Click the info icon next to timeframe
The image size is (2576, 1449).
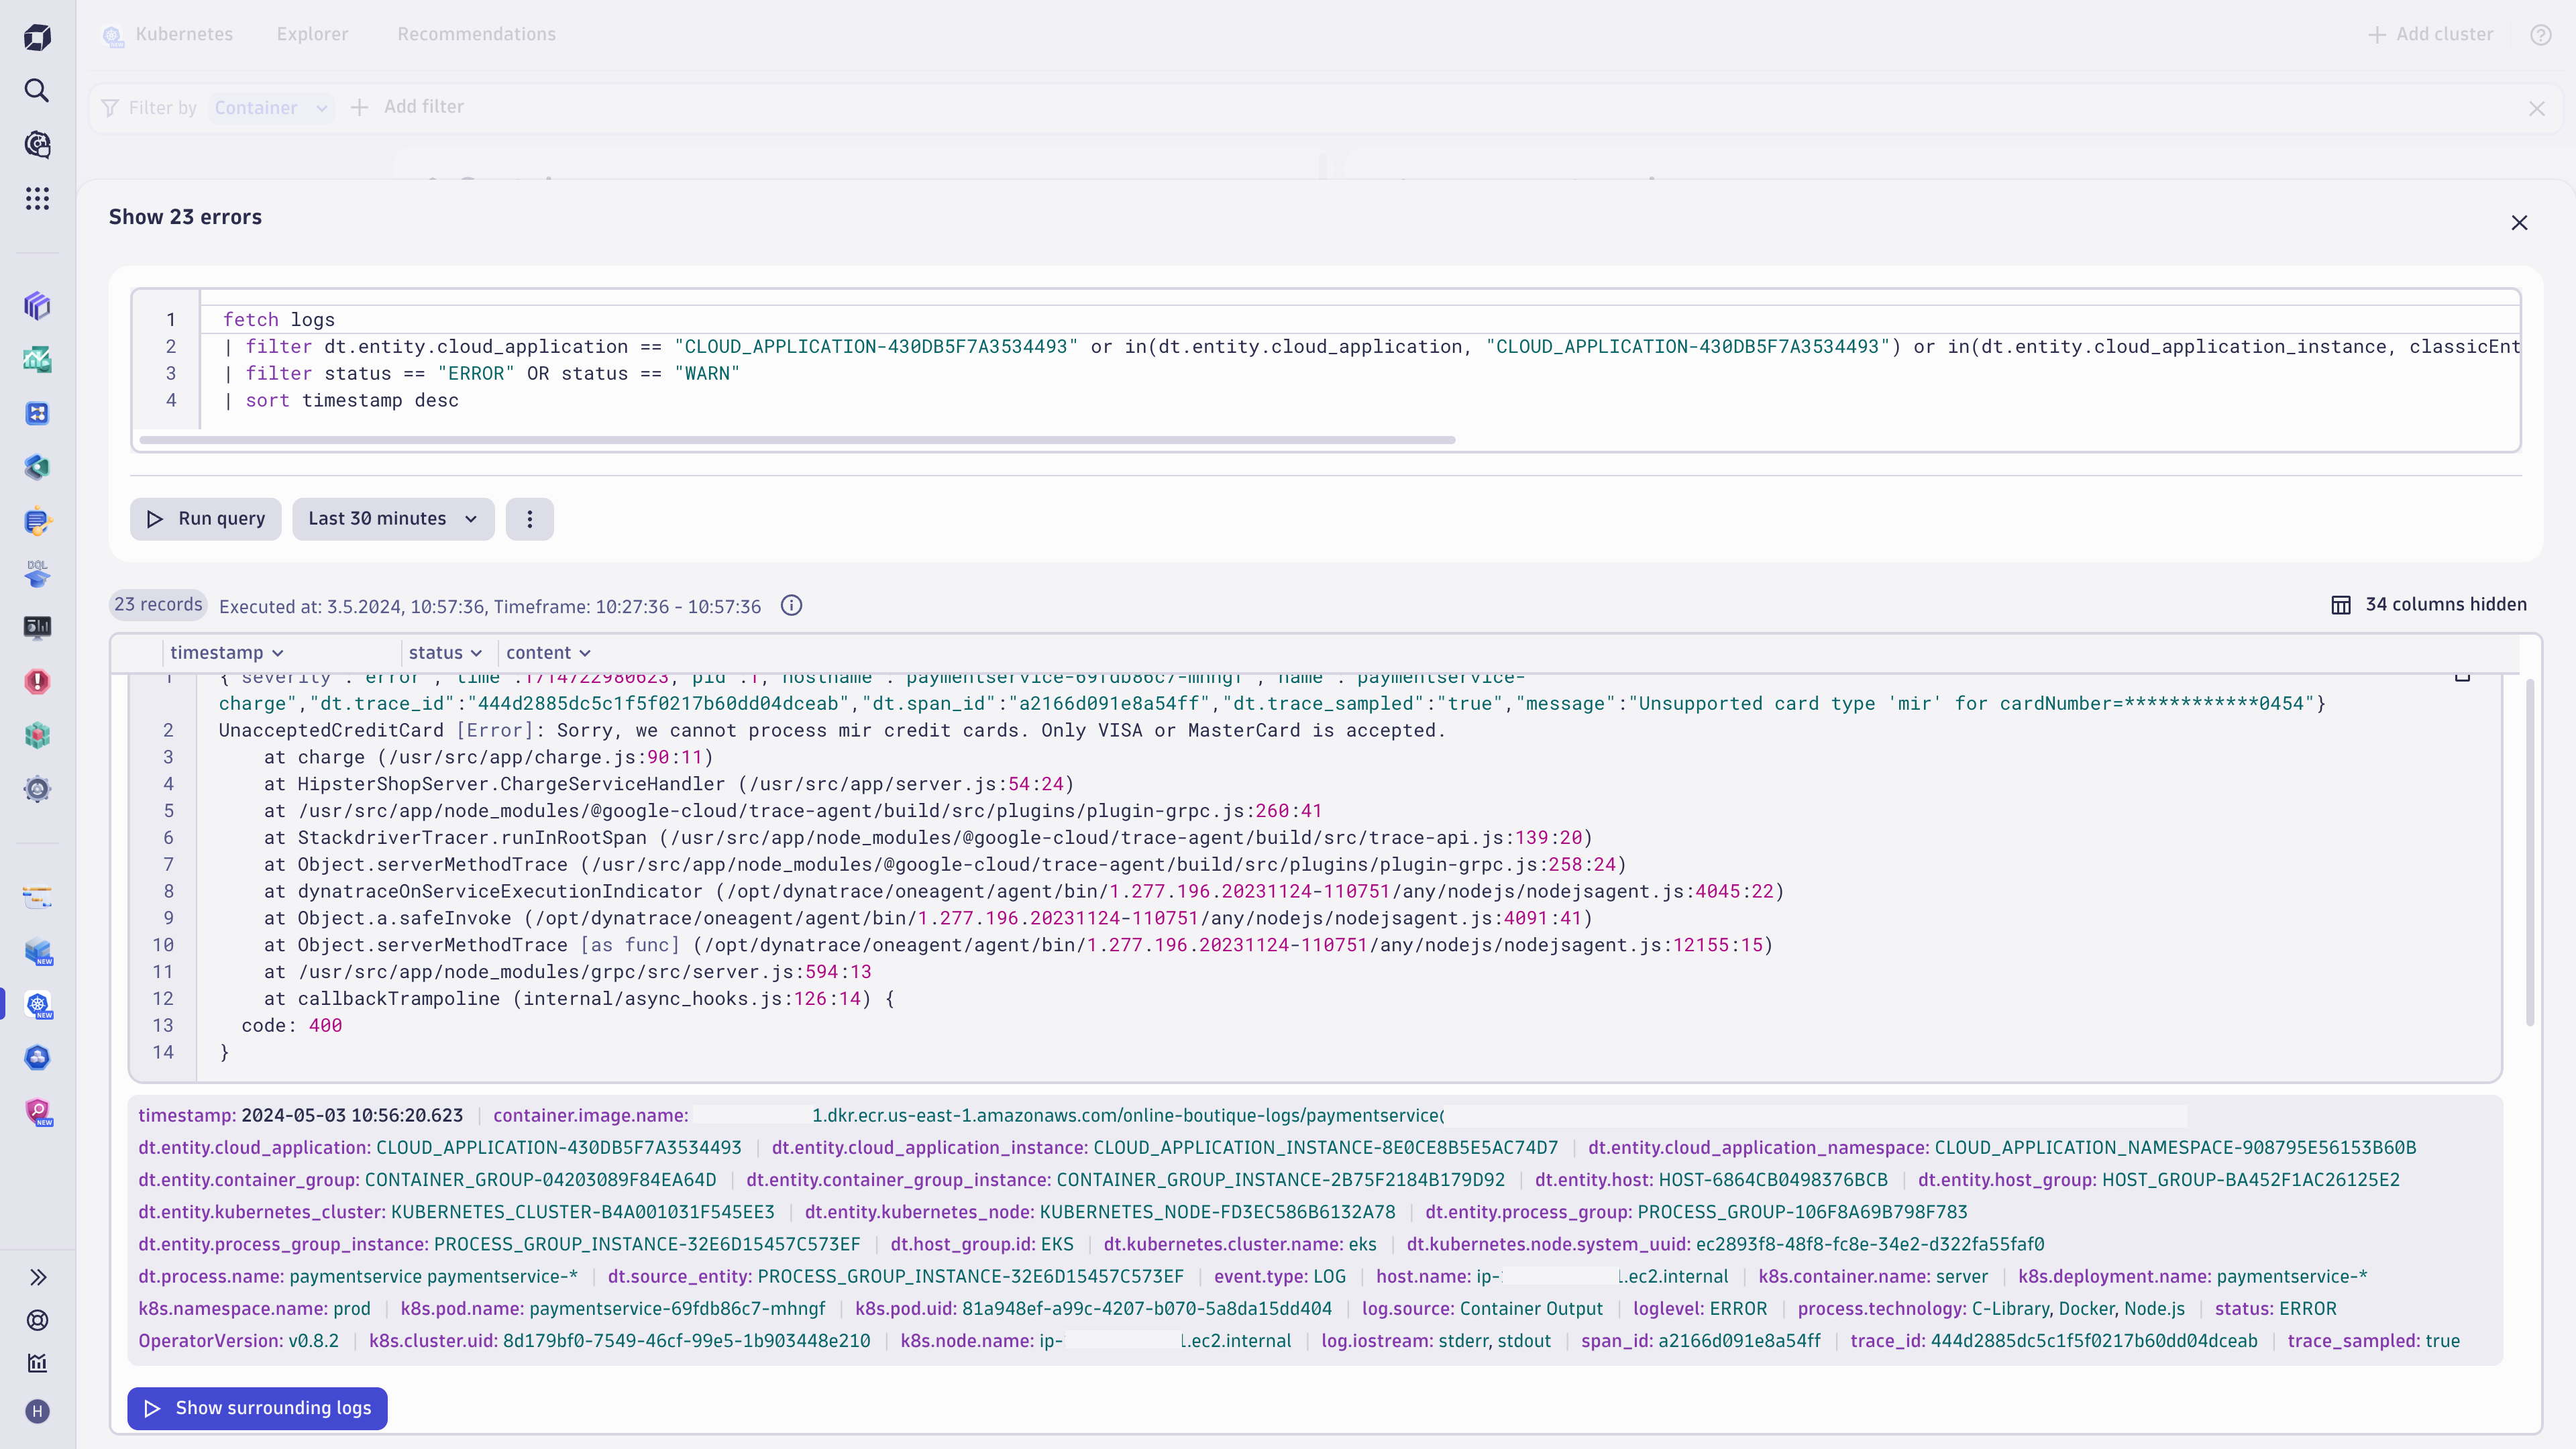(791, 605)
